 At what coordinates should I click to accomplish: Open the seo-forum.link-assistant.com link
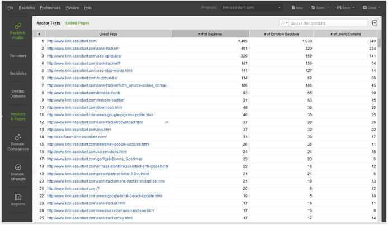[x=77, y=137]
